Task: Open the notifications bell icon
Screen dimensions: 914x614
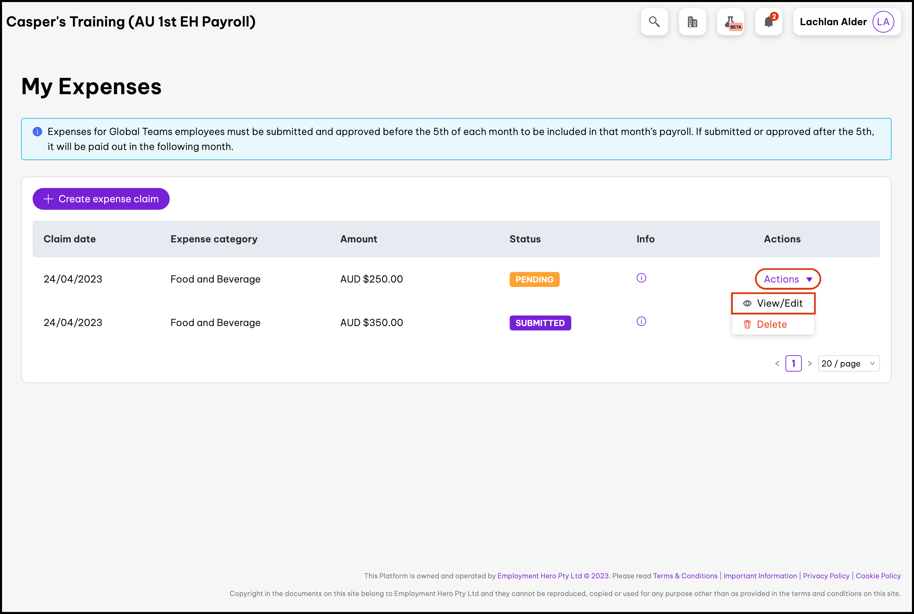Action: 768,22
